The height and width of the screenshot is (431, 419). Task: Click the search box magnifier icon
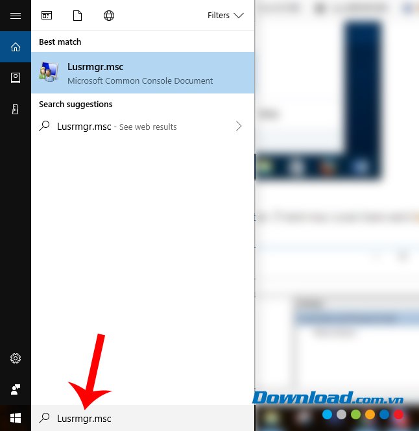pos(44,418)
